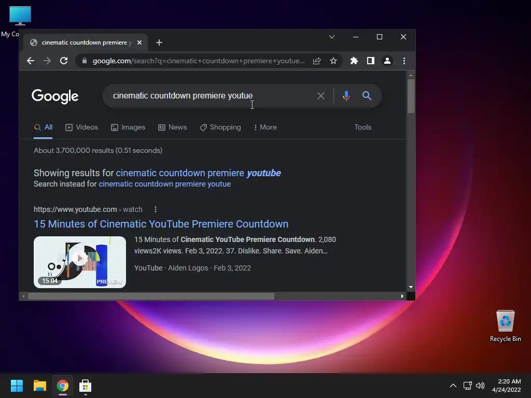Clear the search query with X
Viewport: 531px width, 398px height.
(x=320, y=96)
